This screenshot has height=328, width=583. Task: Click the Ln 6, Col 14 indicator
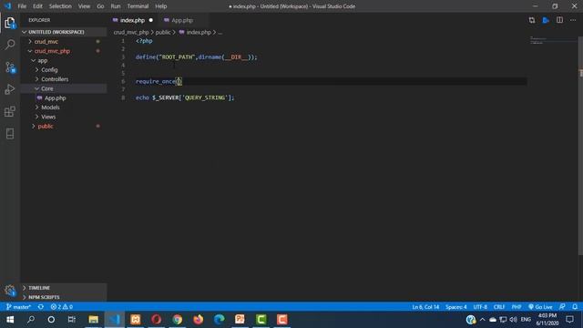pyautogui.click(x=425, y=307)
